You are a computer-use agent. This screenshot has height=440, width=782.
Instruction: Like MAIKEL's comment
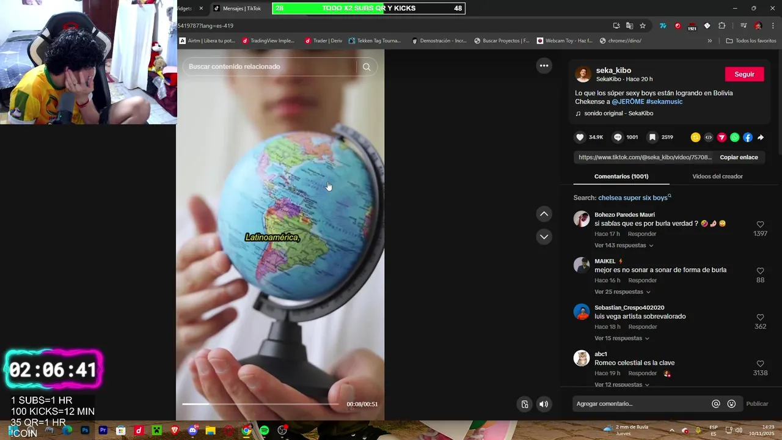pos(760,271)
